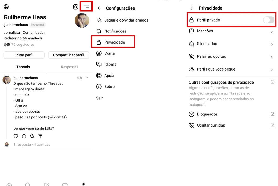Reply using the comment bubble icon

(24, 136)
